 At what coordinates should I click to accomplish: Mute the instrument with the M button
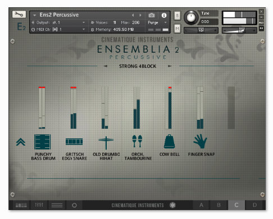[x=177, y=29]
